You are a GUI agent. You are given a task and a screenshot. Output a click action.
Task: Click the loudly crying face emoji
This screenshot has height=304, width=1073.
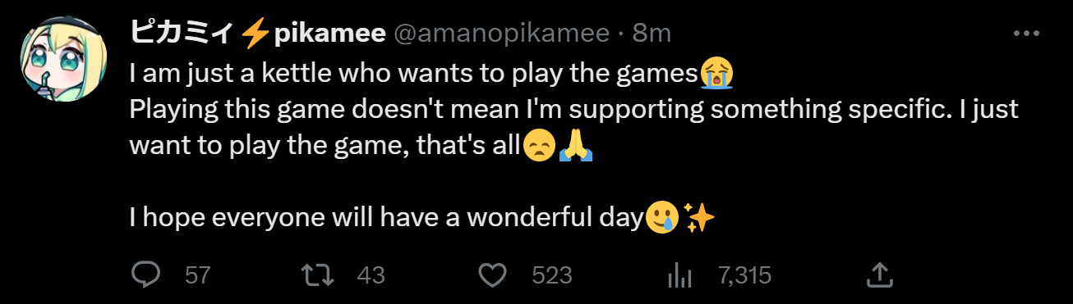pos(716,74)
